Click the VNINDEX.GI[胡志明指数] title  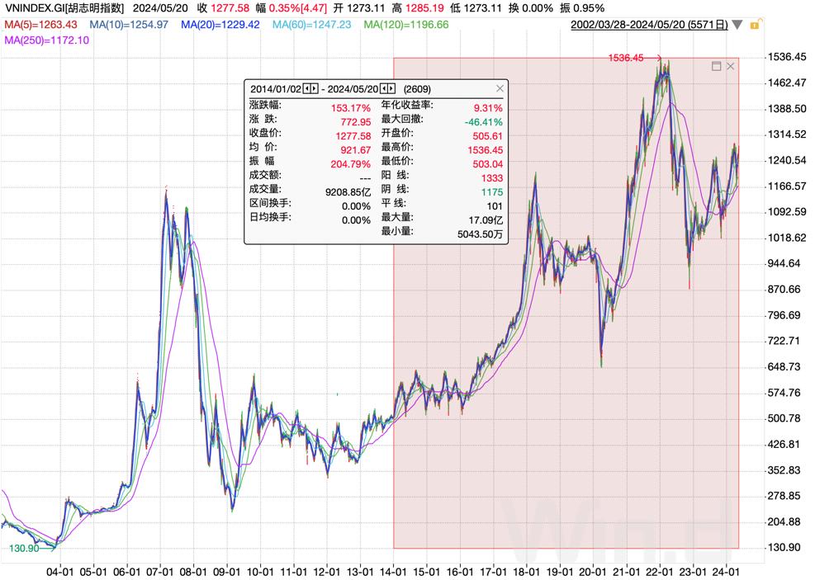tap(64, 8)
